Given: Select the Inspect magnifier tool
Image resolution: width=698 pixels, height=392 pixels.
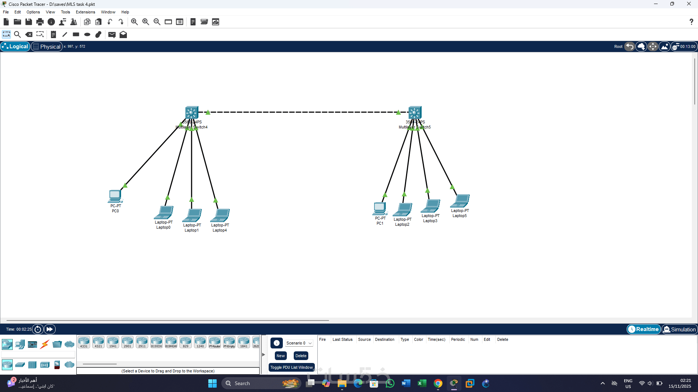Looking at the screenshot, I should (17, 34).
